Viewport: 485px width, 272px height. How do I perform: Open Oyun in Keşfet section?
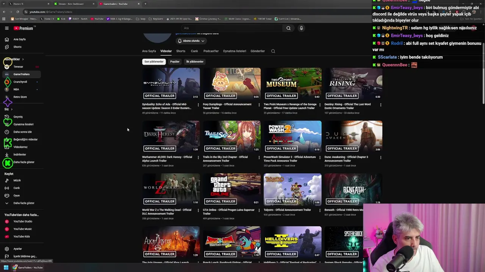(x=17, y=196)
